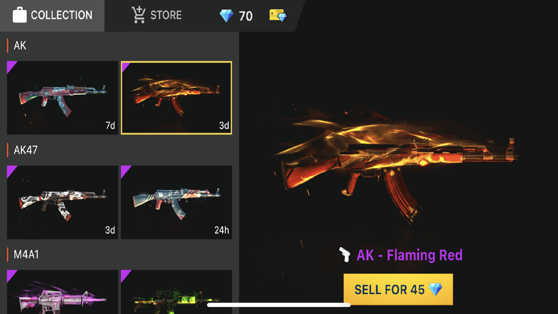Select the 7d multicolor AK skin
This screenshot has height=314, width=558.
point(62,98)
